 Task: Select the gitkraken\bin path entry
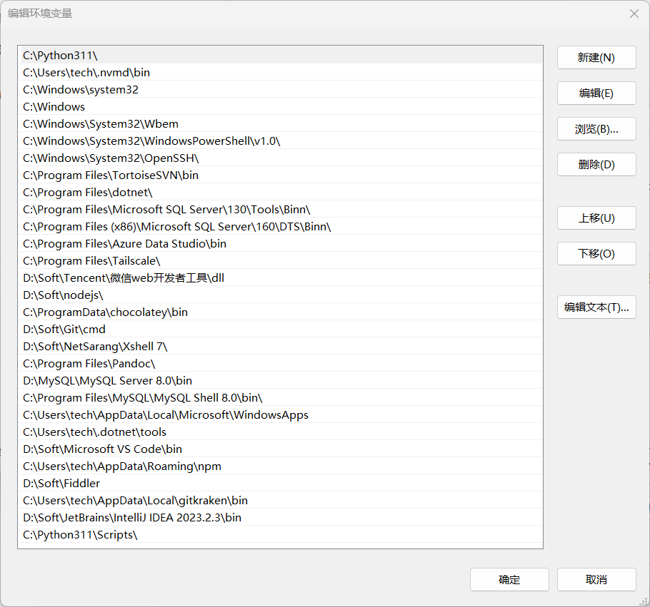click(x=280, y=500)
